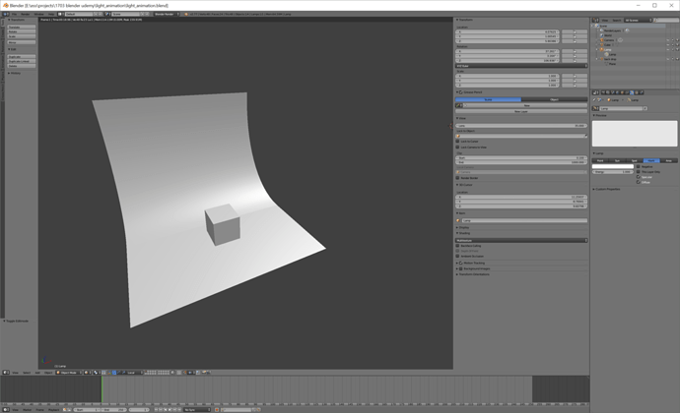Click the Blender logo in title bar

pos(6,5)
